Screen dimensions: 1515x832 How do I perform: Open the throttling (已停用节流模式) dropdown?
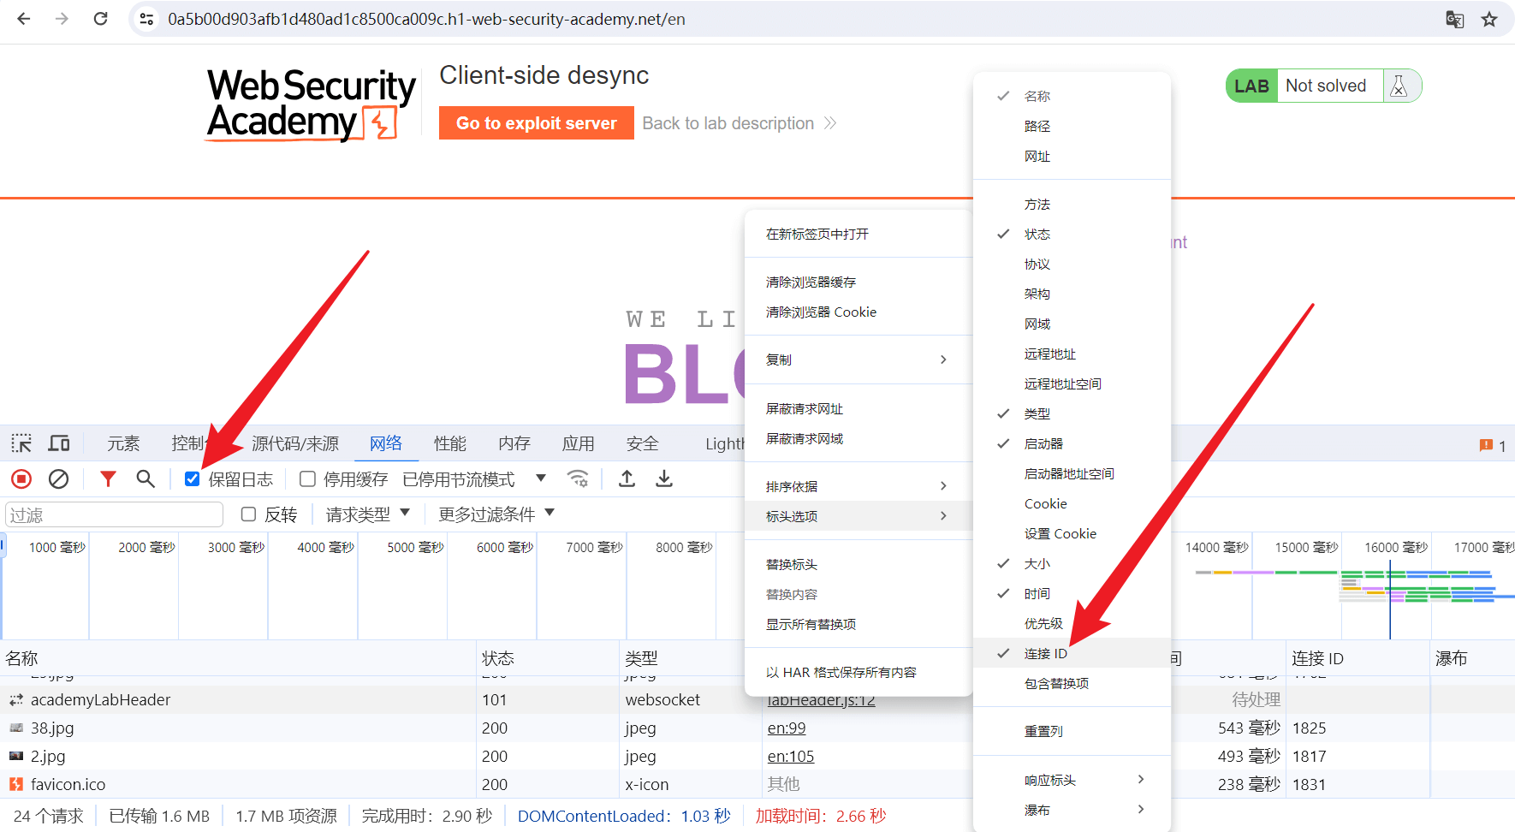(474, 479)
